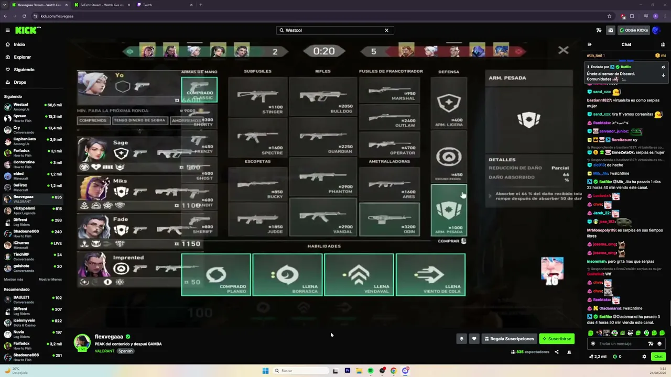
Task: Buy the Guardian rifle
Action: [323, 136]
